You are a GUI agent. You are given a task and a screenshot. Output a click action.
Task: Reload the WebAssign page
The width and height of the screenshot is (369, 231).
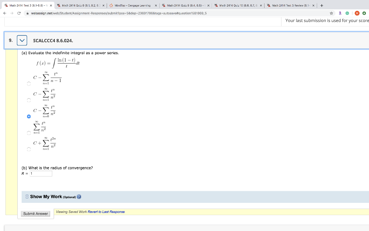pyautogui.click(x=19, y=13)
